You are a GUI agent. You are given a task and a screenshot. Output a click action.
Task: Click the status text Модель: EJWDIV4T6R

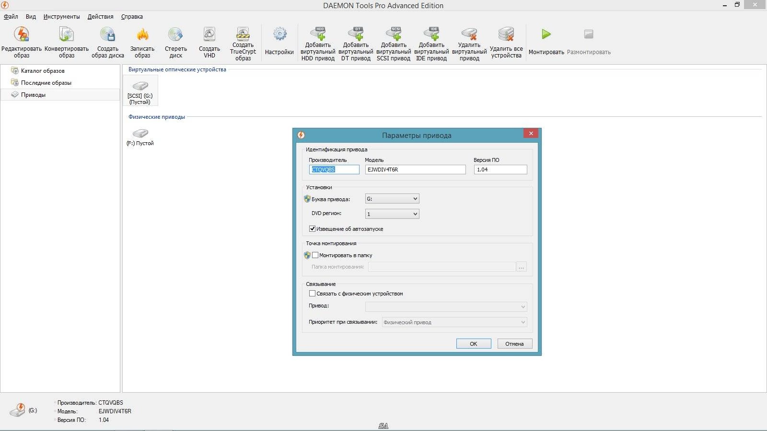tap(94, 411)
